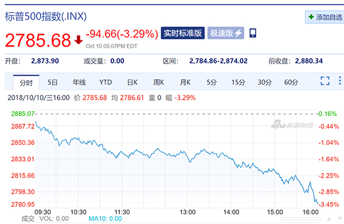Click the up triangle below the chart
Screen dimensions: 344x224
[329, 219]
